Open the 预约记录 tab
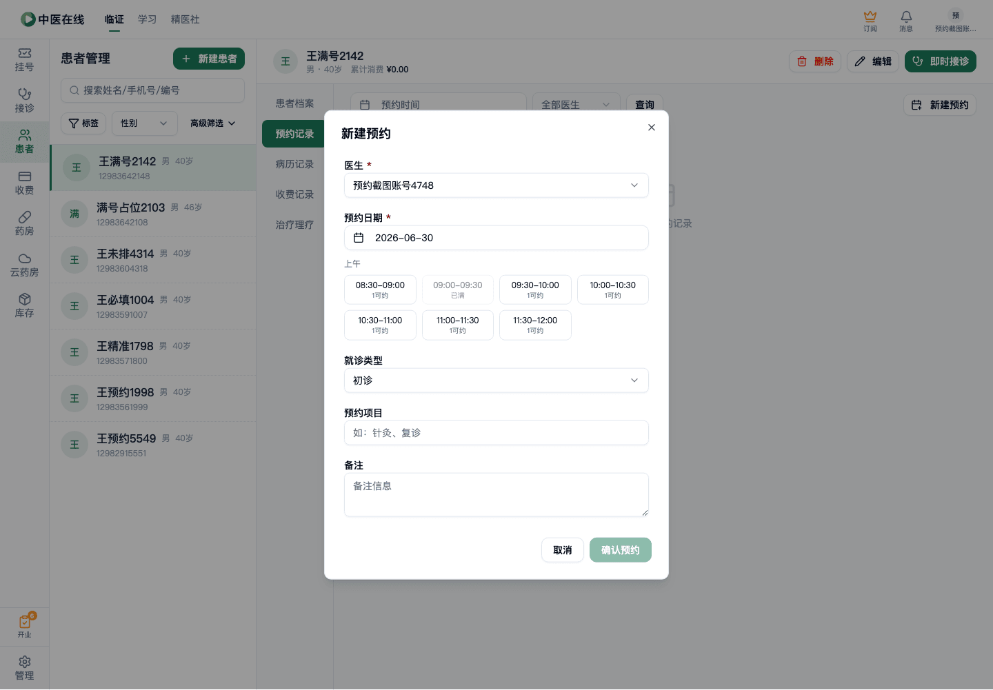 pos(294,134)
